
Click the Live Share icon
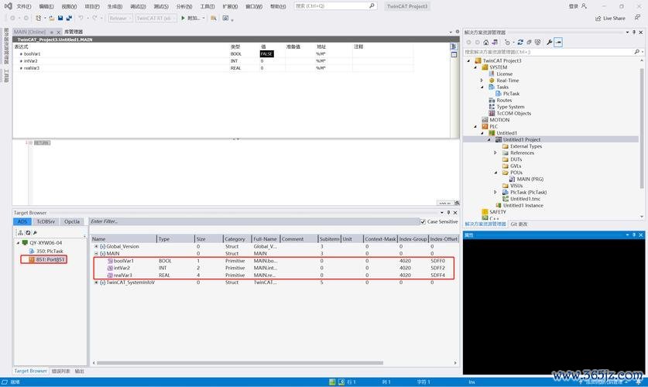pos(598,19)
